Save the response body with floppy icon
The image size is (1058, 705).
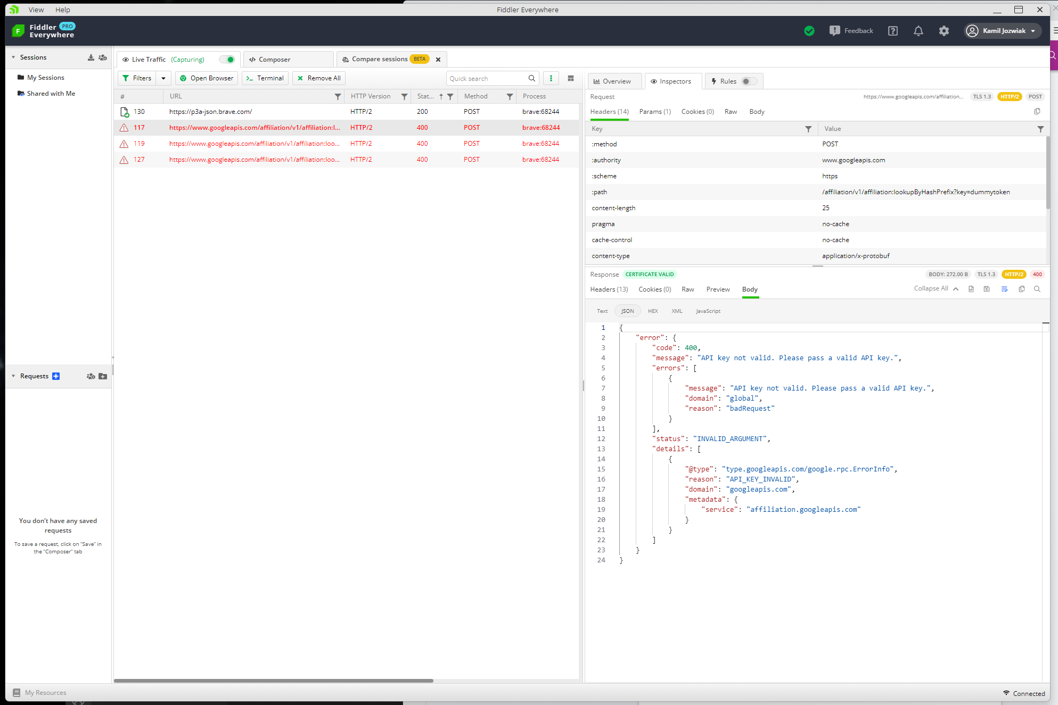coord(987,289)
